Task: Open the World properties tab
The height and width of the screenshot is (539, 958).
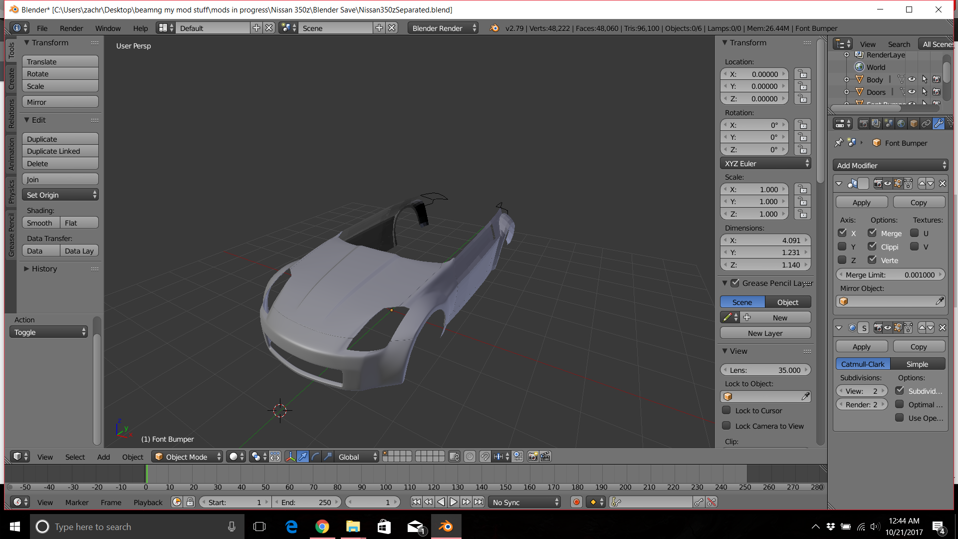Action: coord(901,123)
